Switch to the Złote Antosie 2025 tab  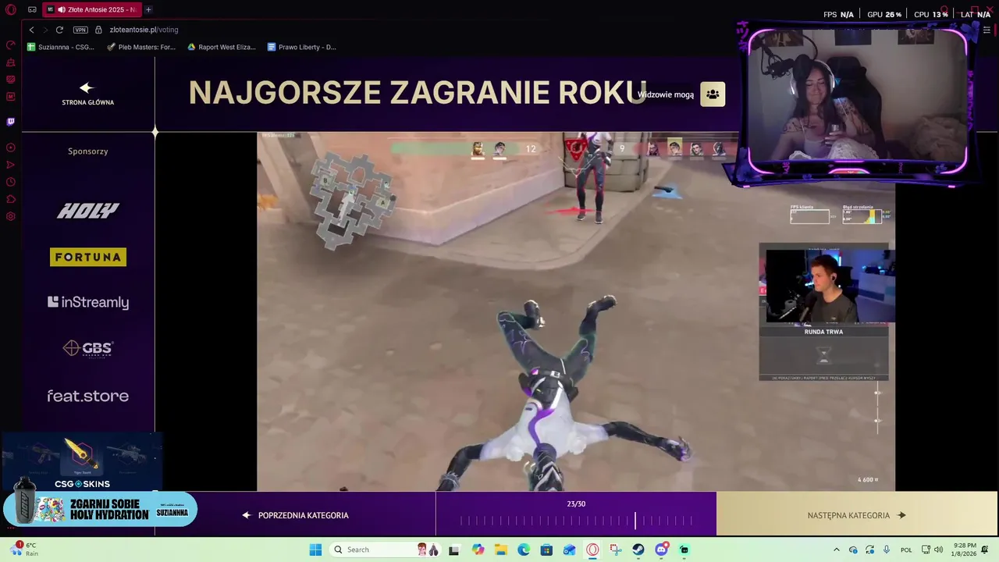tap(91, 9)
